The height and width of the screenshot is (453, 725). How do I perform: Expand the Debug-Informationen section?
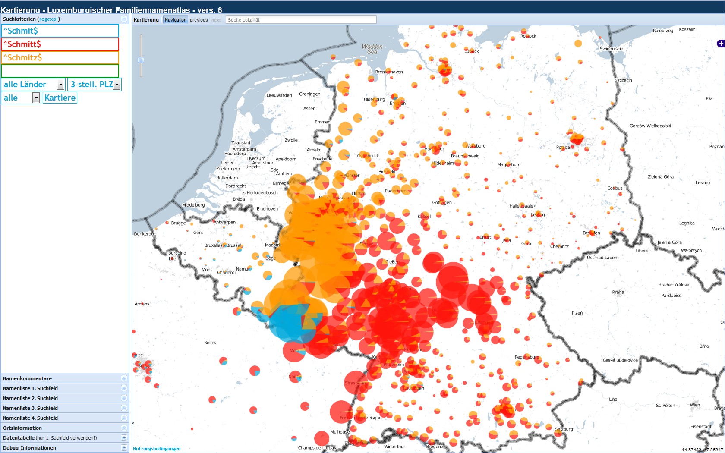(x=124, y=448)
